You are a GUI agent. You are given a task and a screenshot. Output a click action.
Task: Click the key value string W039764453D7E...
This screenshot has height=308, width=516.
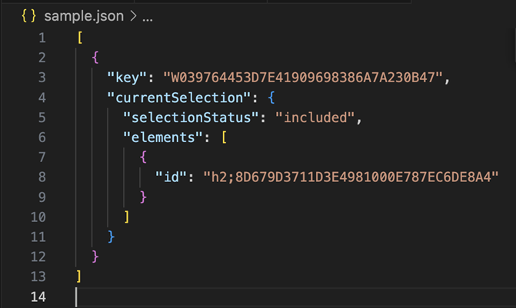pyautogui.click(x=303, y=78)
